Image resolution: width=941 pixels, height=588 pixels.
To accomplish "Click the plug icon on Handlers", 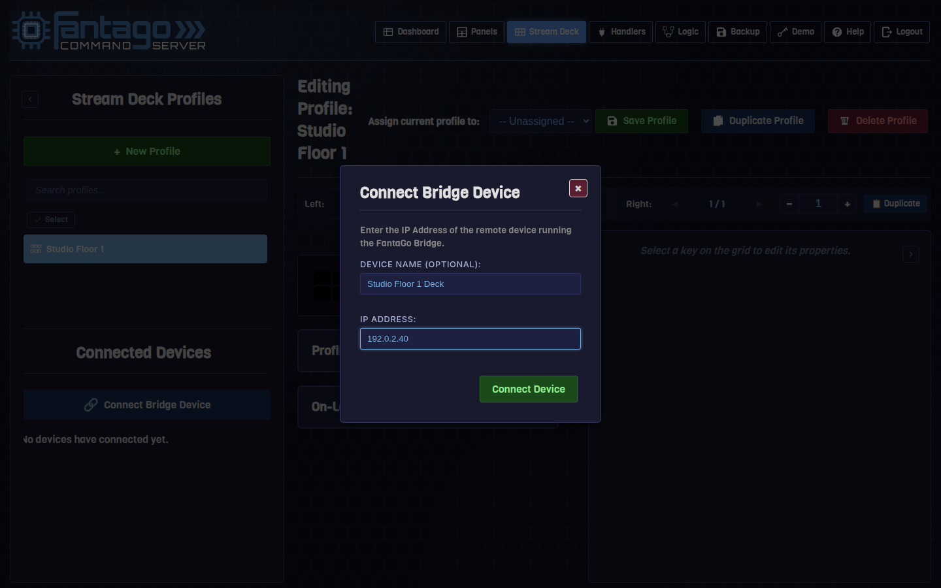I will [x=602, y=32].
